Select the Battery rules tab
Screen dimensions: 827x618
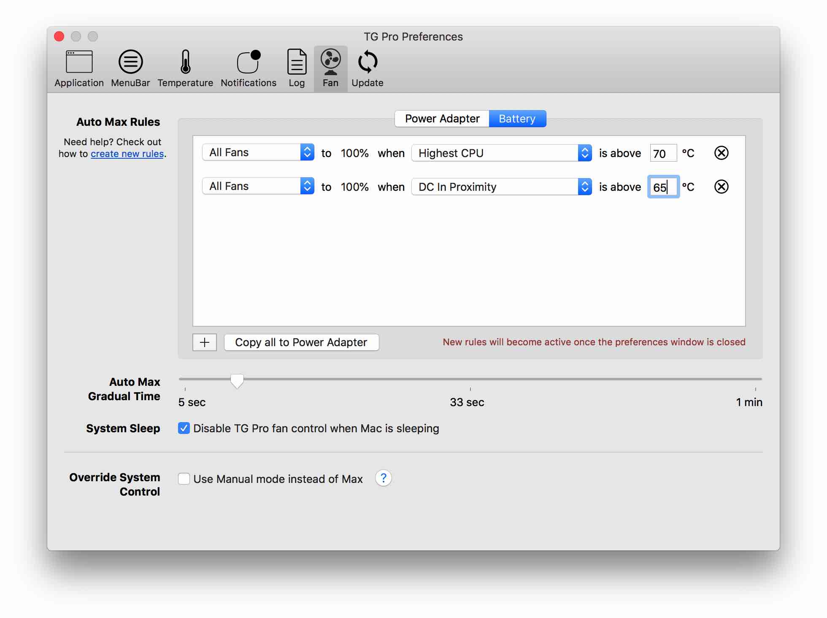(517, 119)
